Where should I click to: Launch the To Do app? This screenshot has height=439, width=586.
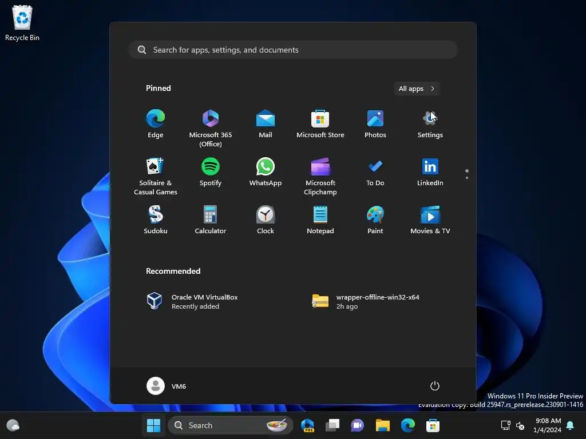click(x=375, y=173)
